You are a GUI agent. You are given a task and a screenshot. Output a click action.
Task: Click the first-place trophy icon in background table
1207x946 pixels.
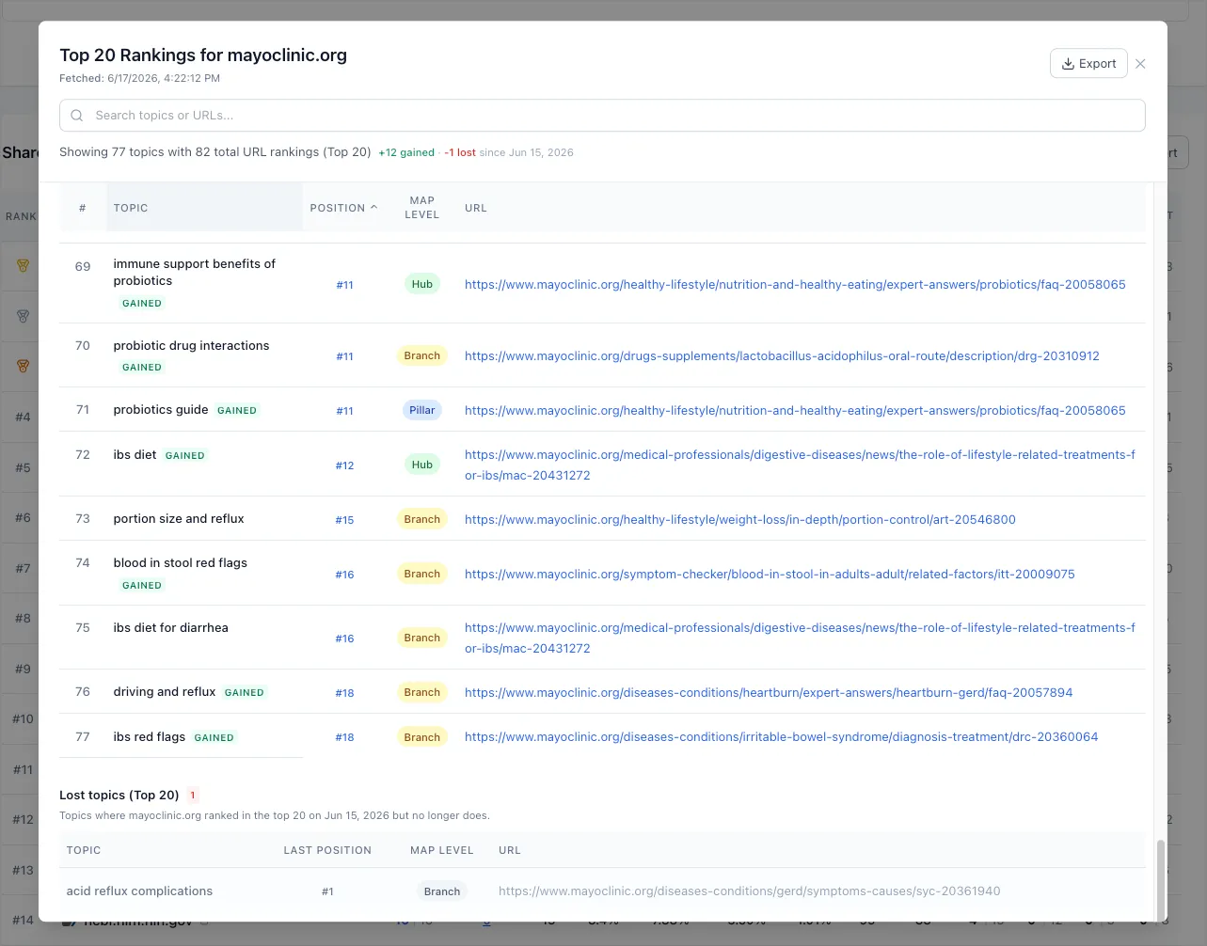point(23,265)
